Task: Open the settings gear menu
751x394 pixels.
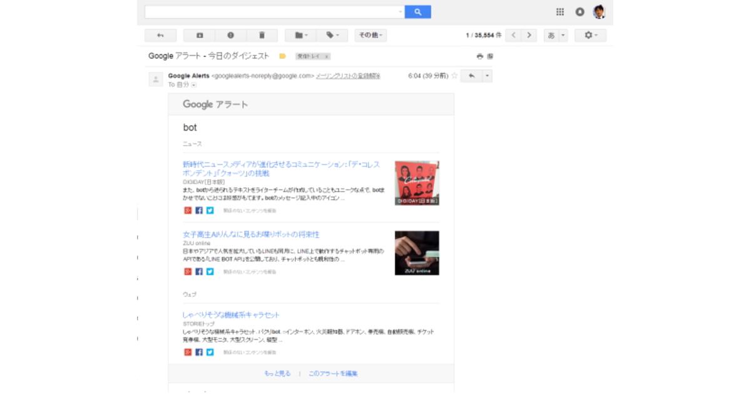Action: 591,36
